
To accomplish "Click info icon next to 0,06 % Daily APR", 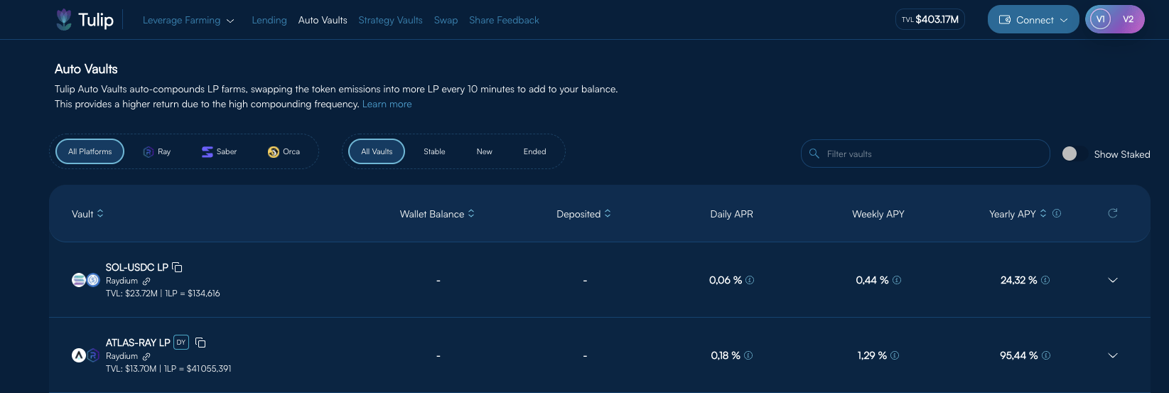I will tap(750, 280).
